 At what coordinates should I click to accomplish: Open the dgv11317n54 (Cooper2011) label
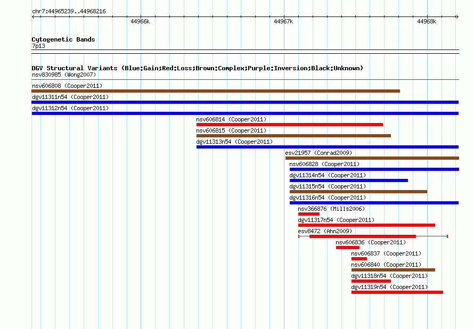coord(336,220)
